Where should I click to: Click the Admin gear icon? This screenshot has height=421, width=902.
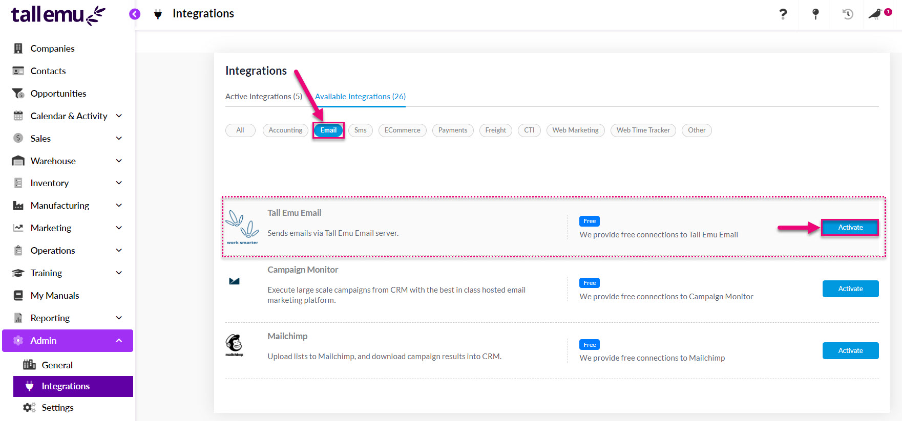click(x=18, y=340)
